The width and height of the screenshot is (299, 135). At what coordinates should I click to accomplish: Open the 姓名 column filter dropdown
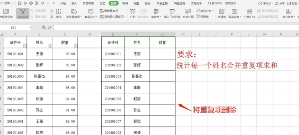coord(50,46)
